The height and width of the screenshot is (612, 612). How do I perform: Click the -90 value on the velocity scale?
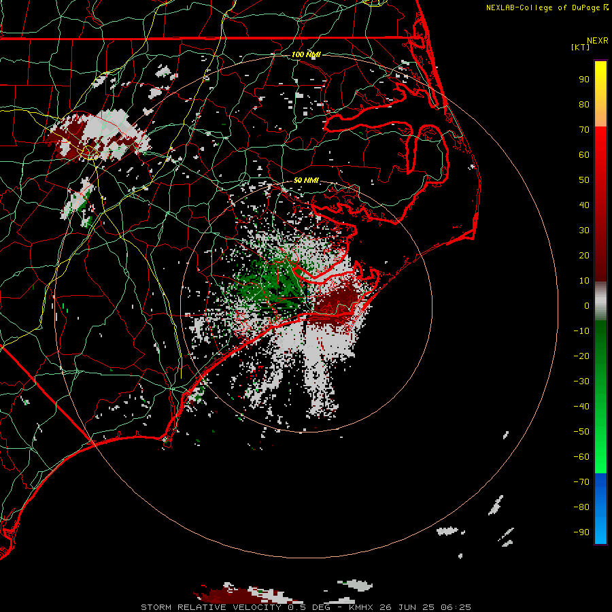click(x=581, y=532)
